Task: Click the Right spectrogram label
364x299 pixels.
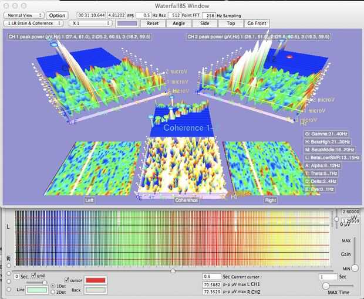Action: coord(271,201)
